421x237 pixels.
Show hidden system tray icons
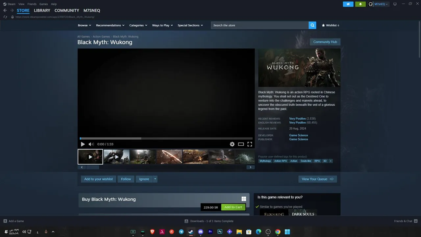click(53, 232)
